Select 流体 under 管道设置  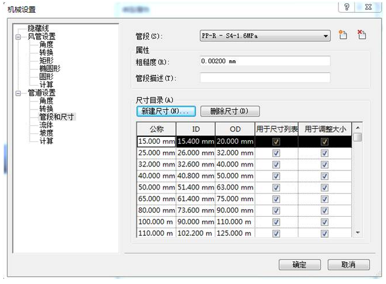coord(46,125)
